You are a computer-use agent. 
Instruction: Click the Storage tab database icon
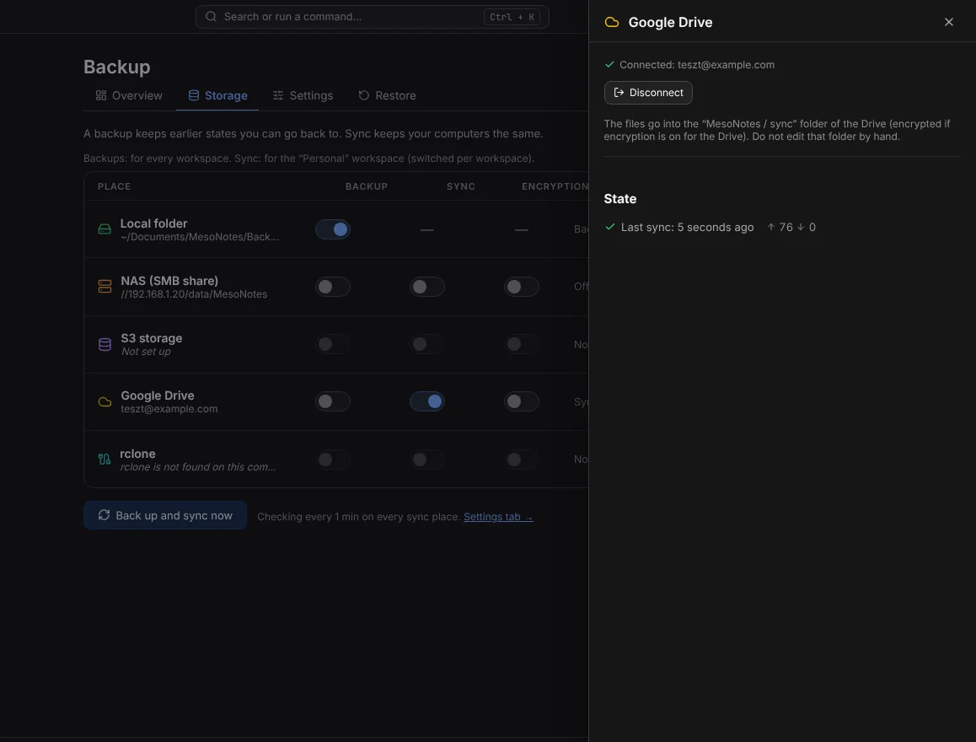[194, 95]
